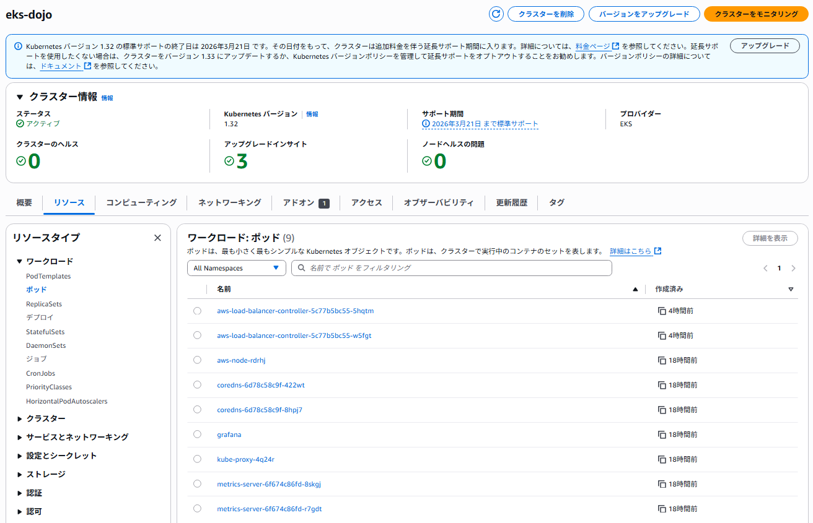This screenshot has height=523, width=813.
Task: Open the ドキュメント link in banner
Action: pos(66,66)
